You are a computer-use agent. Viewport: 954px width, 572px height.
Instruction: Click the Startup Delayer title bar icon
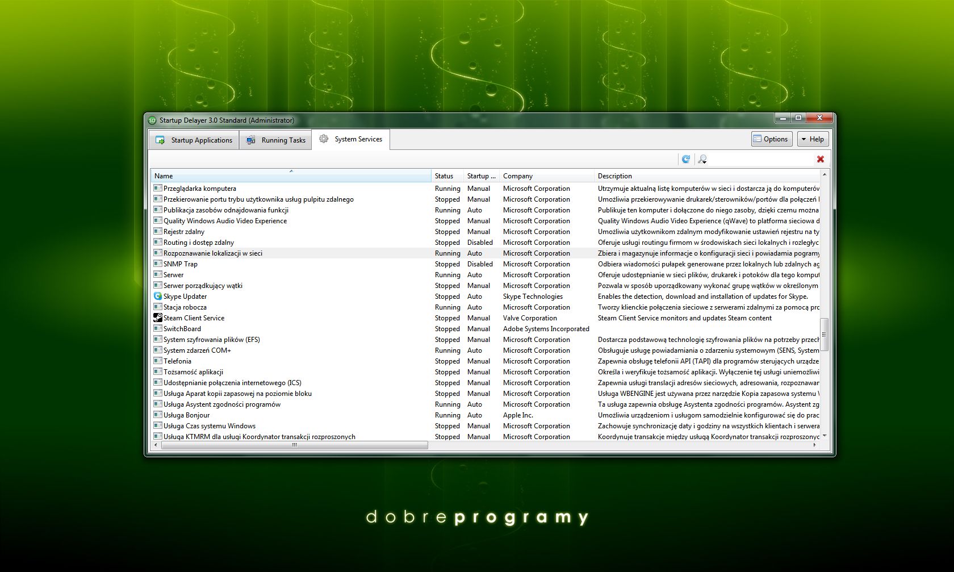152,120
